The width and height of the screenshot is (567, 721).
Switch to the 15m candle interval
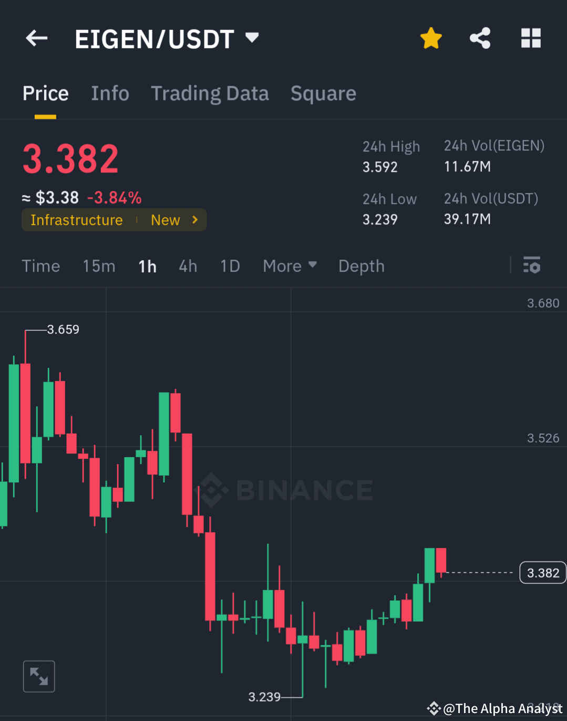(99, 266)
